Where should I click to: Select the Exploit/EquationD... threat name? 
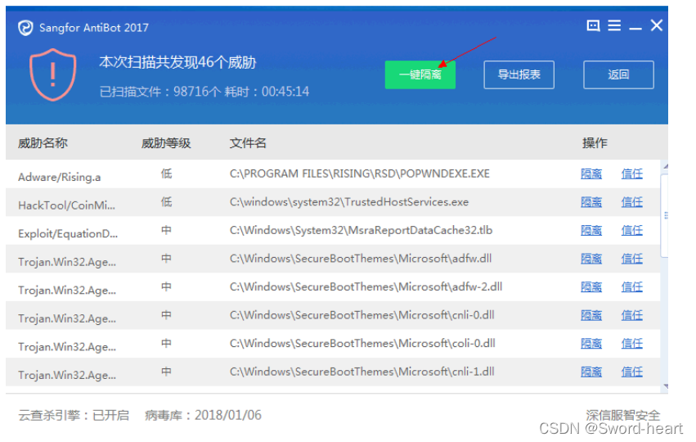coord(68,233)
